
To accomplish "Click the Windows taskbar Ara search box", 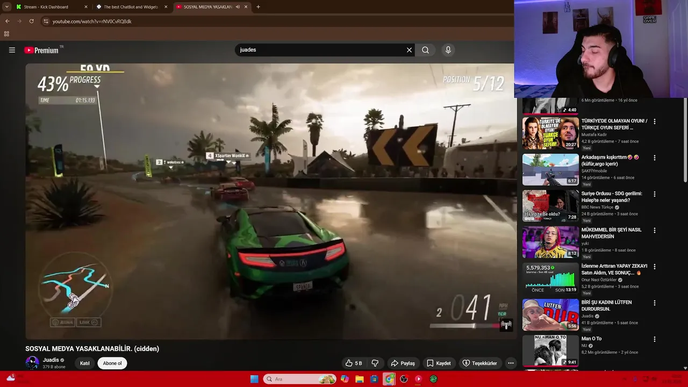I will click(300, 379).
